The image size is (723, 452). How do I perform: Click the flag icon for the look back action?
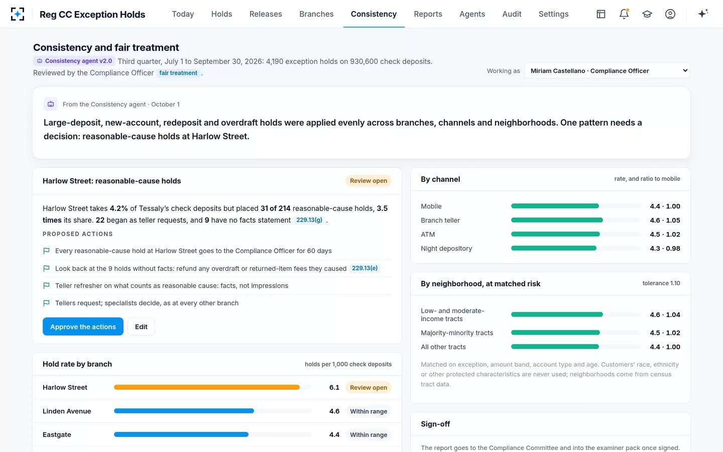(x=46, y=269)
